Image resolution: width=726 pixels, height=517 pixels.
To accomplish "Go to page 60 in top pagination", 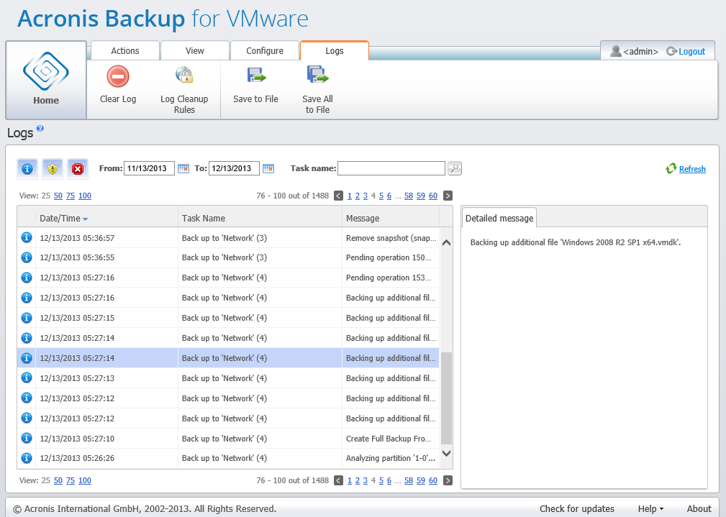I will (433, 196).
